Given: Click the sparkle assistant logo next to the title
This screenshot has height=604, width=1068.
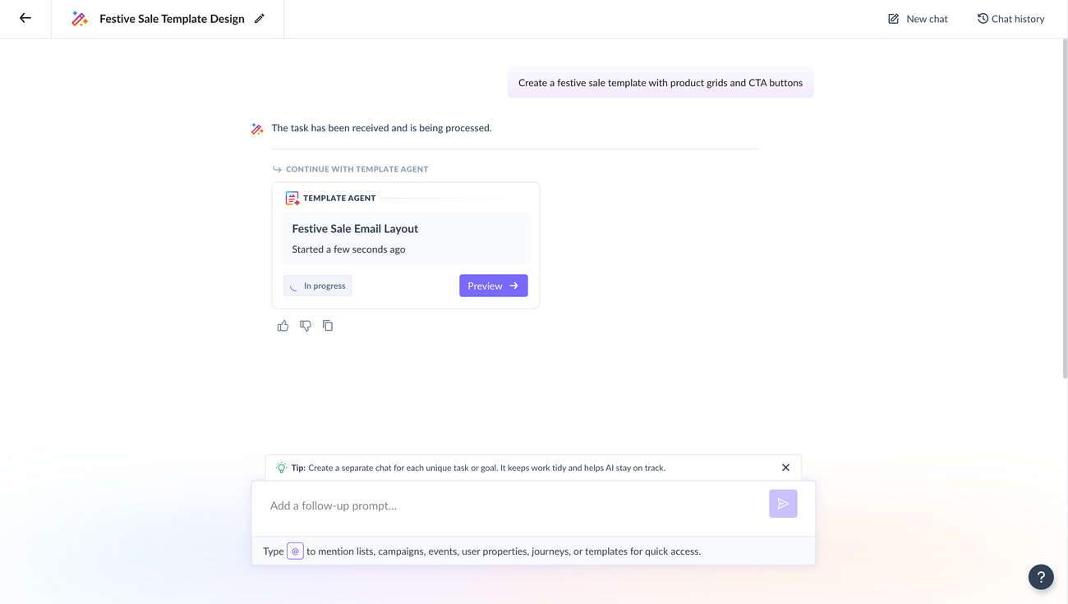Looking at the screenshot, I should tap(80, 17).
